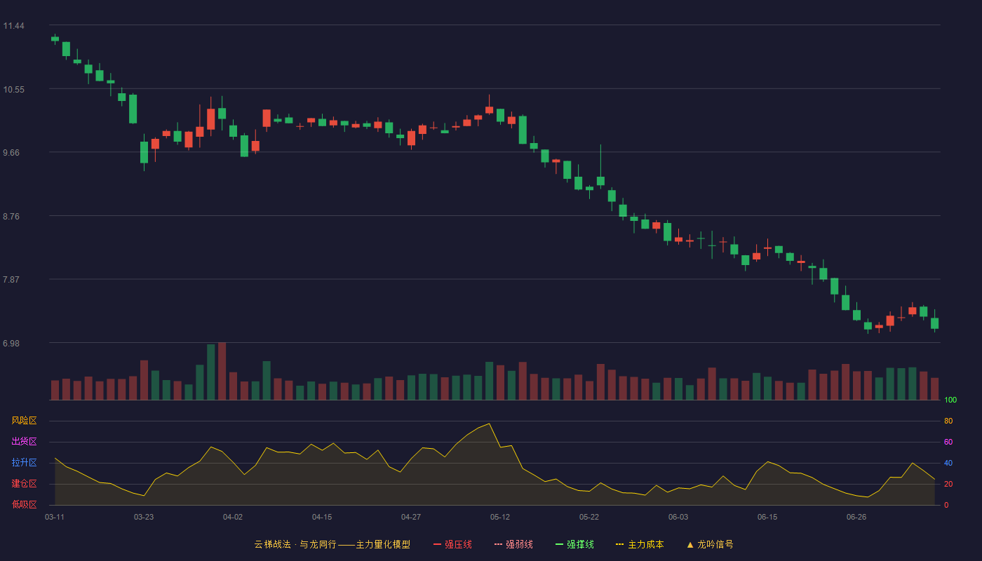Select the 风险区 zone label
This screenshot has height=561, width=982.
24,421
